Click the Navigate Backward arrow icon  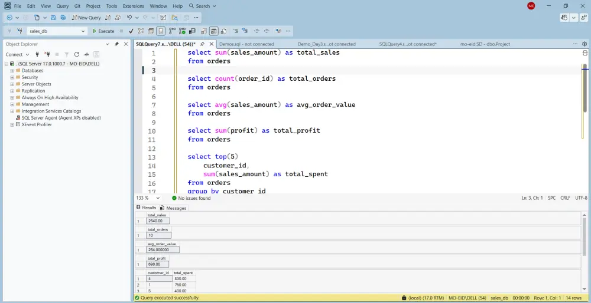9,18
